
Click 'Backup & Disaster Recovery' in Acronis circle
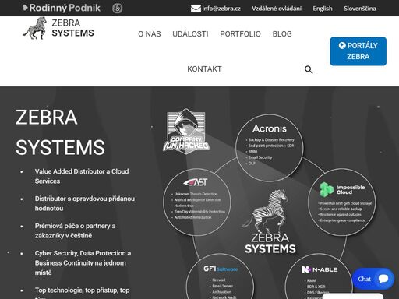(271, 139)
